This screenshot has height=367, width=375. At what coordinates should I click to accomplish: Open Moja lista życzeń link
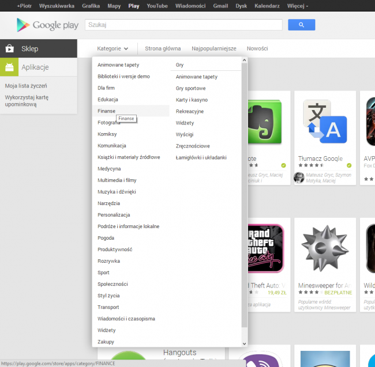26,86
